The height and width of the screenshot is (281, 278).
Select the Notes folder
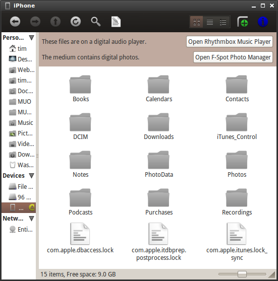pyautogui.click(x=80, y=165)
